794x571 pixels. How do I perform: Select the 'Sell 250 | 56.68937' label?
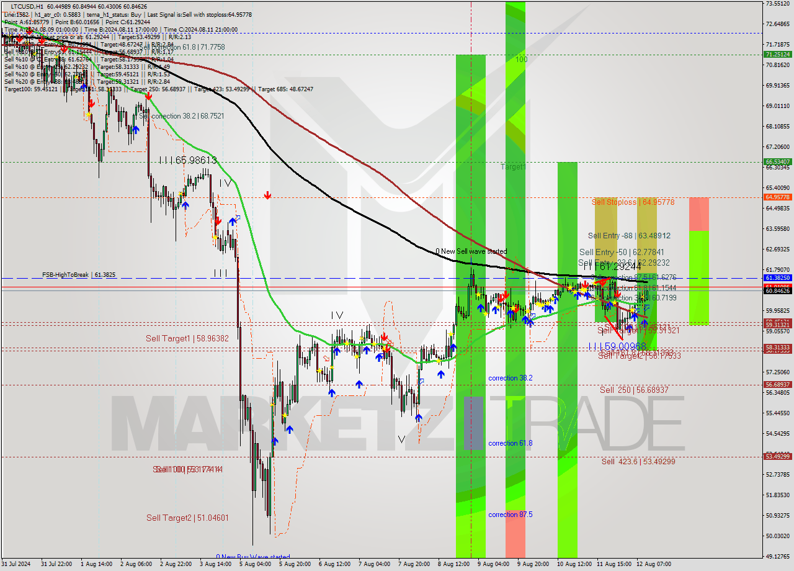(x=634, y=390)
